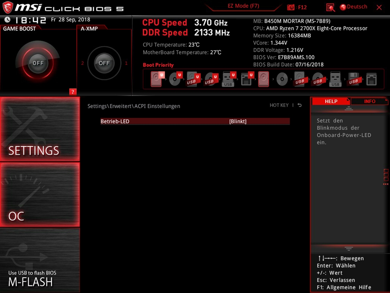This screenshot has height=293, width=390.
Task: Open the M-FLASH BIOS flashing menu
Action: 40,260
